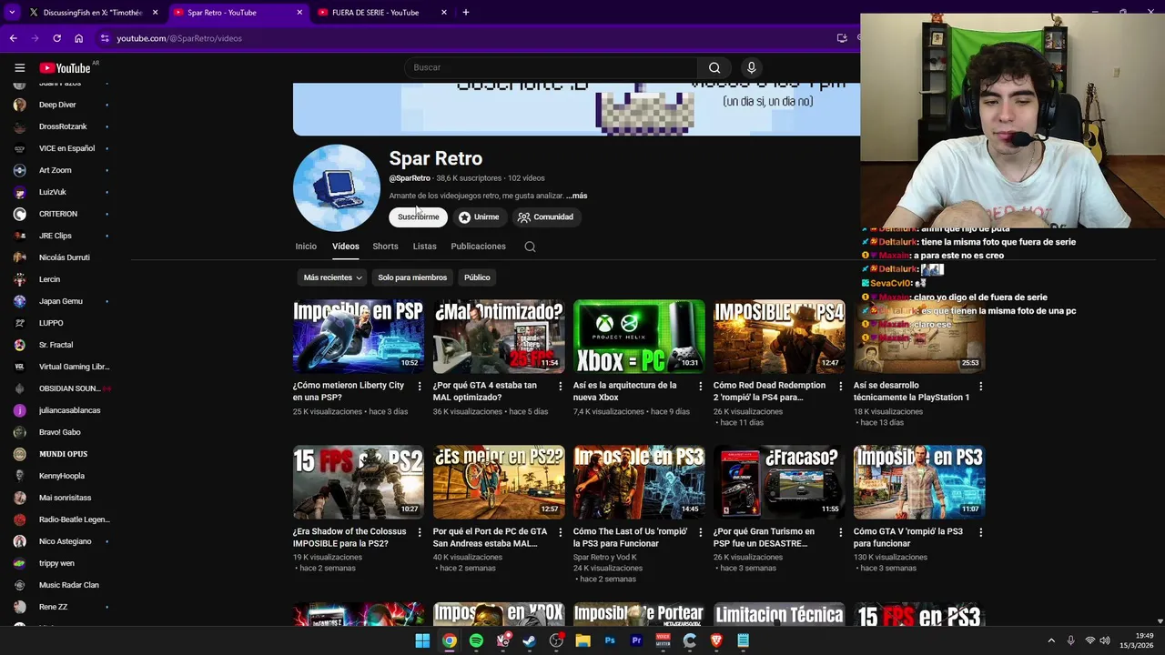This screenshot has width=1165, height=655.
Task: Switch to FUERA DE SERIE YouTube tab
Action: pyautogui.click(x=375, y=13)
